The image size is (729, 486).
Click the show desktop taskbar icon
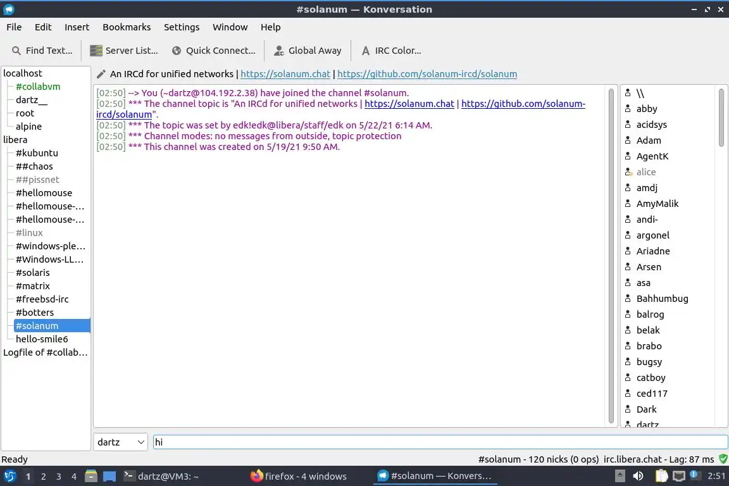pyautogui.click(x=109, y=477)
